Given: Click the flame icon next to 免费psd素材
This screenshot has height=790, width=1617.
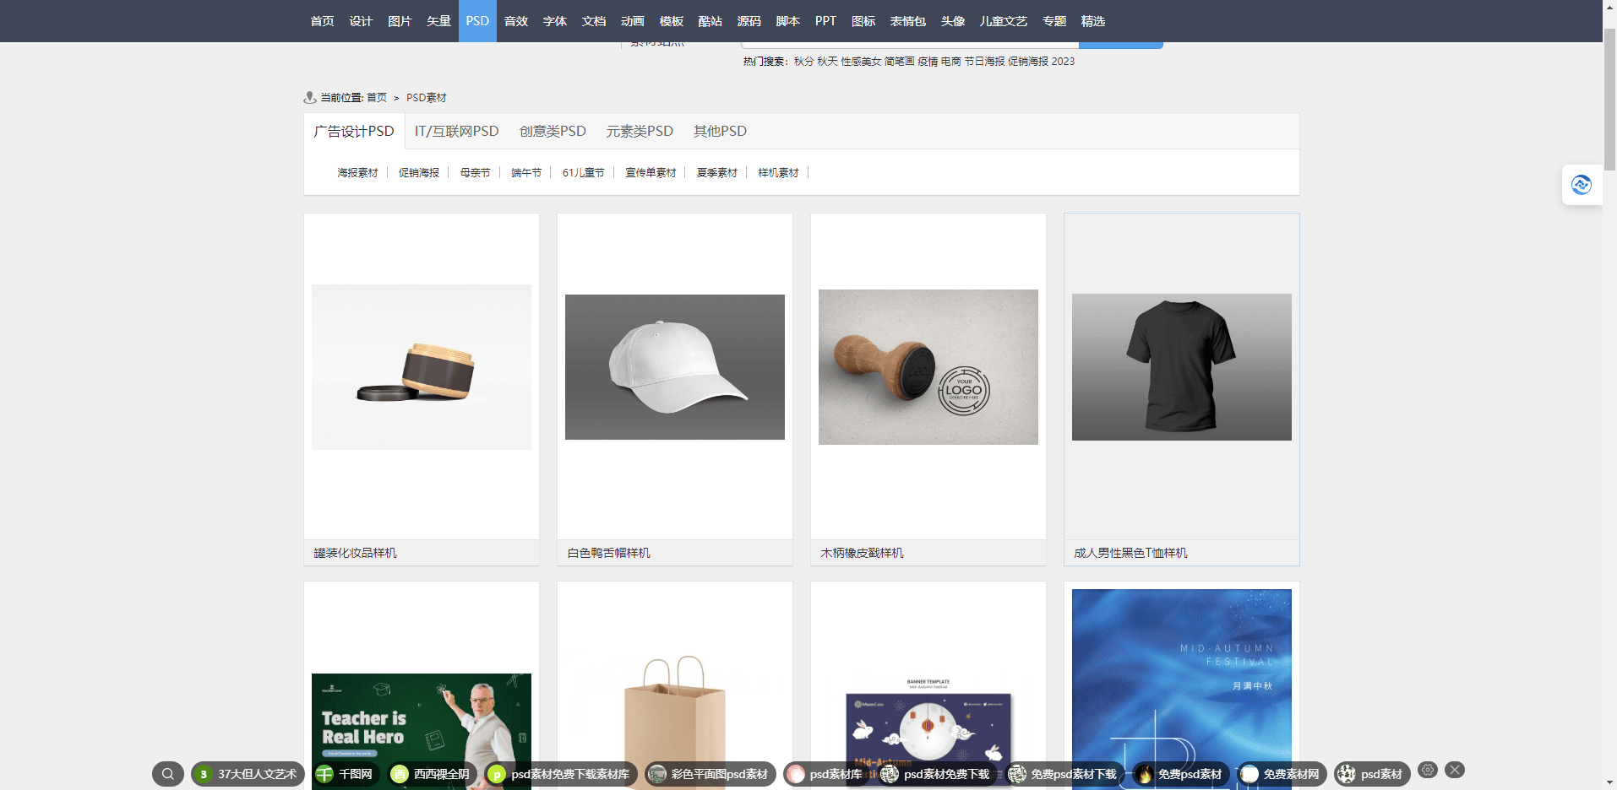Looking at the screenshot, I should [x=1144, y=774].
